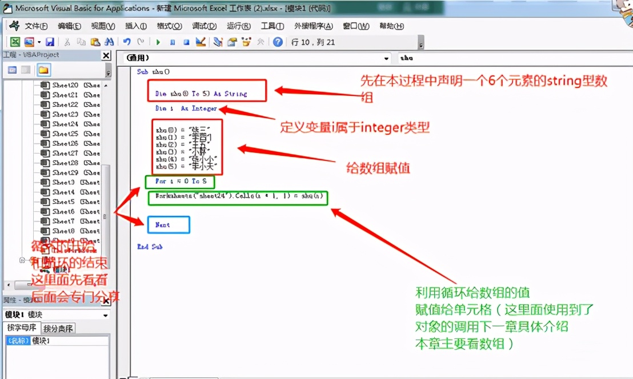Open the Properties Window toolbar icon
The image size is (633, 379).
click(232, 42)
